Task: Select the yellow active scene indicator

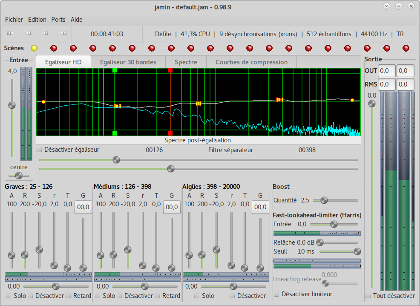Action: click(x=34, y=48)
